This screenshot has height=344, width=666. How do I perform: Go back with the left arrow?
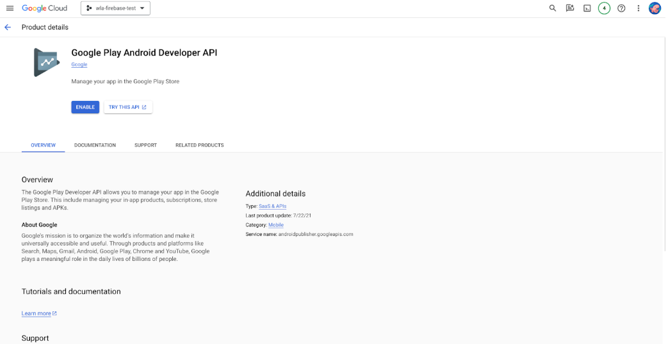(x=8, y=27)
